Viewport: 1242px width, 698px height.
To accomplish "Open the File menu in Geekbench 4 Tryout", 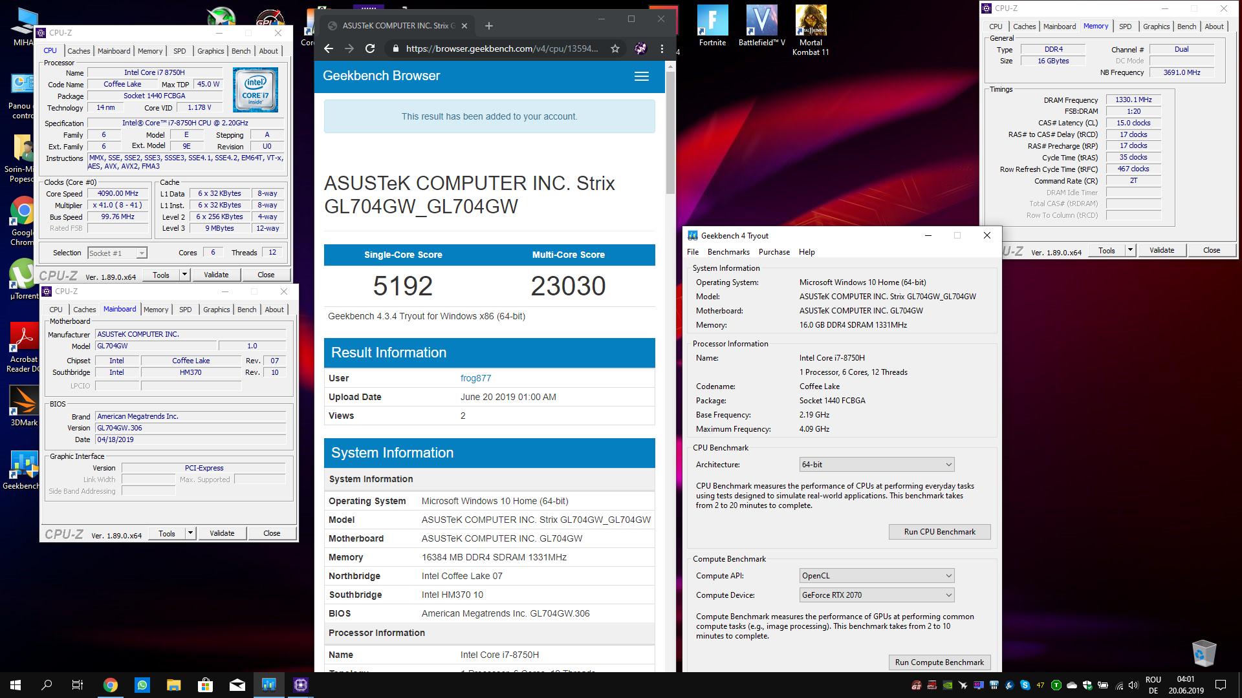I will [x=693, y=252].
